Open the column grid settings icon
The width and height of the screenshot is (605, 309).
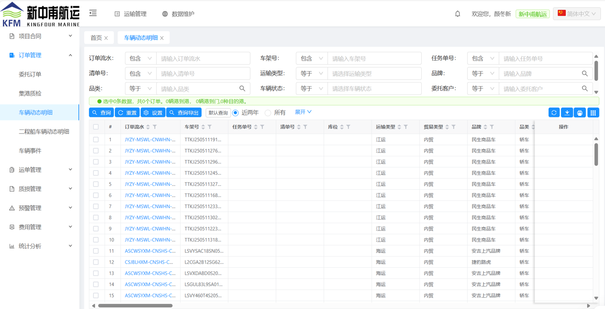[x=593, y=113]
